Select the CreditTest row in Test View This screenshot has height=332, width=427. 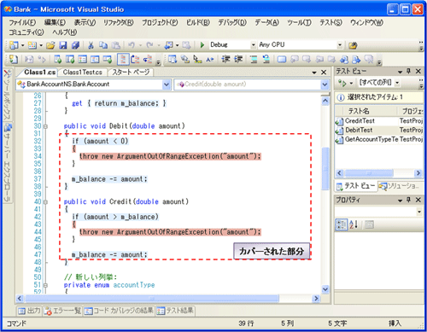point(379,121)
